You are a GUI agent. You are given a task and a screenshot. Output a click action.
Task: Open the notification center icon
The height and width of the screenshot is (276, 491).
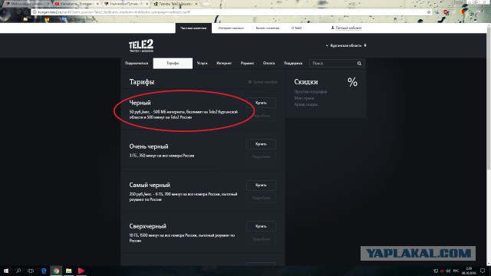pyautogui.click(x=483, y=271)
